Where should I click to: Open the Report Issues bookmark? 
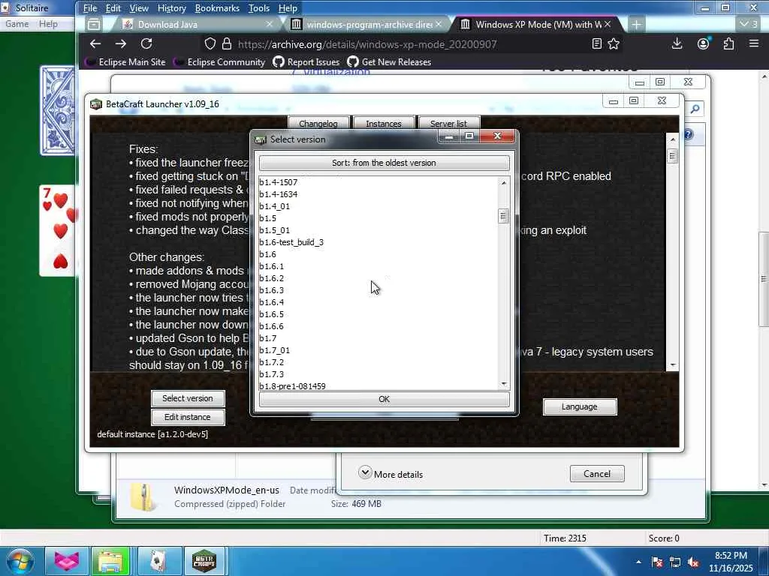click(306, 62)
